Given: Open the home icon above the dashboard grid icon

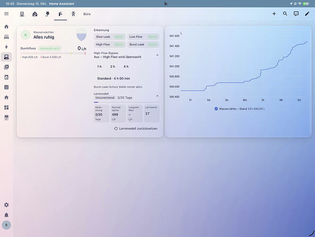Looking at the screenshot, I should pos(7,97).
